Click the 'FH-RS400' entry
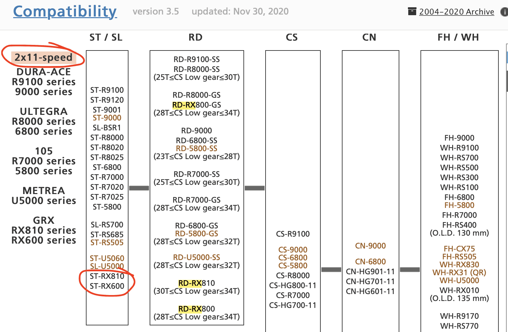Viewport: 508px width, 332px height. [459, 225]
